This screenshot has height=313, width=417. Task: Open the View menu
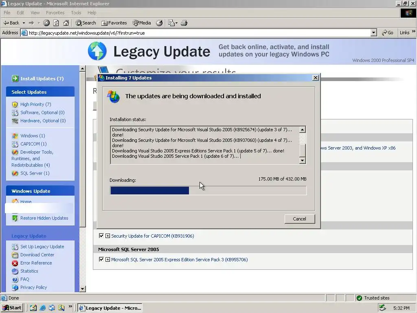click(x=35, y=13)
